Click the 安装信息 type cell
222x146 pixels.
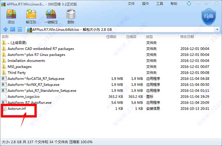pyautogui.click(x=153, y=109)
